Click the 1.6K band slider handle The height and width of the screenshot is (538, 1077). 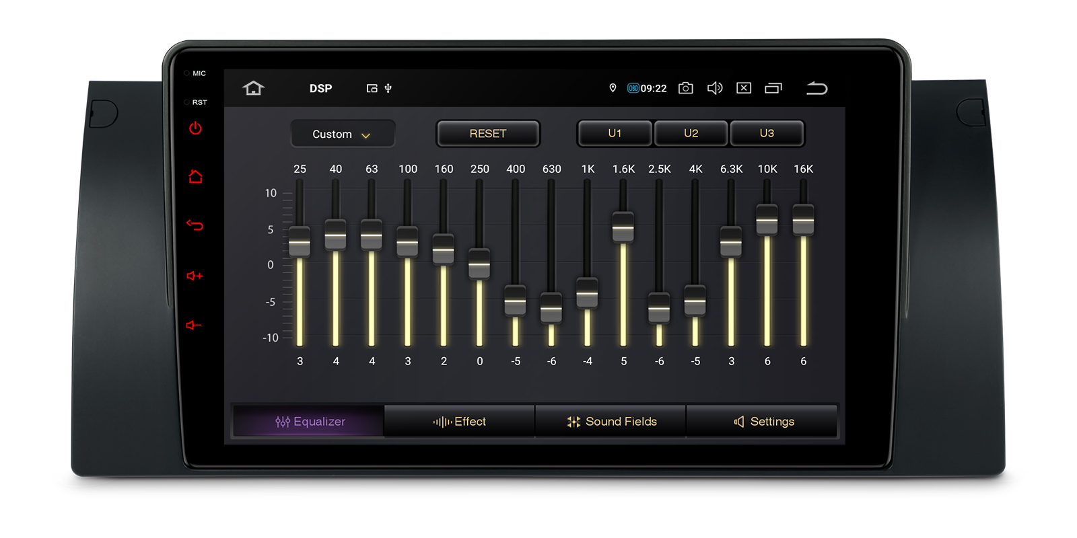[x=623, y=227]
